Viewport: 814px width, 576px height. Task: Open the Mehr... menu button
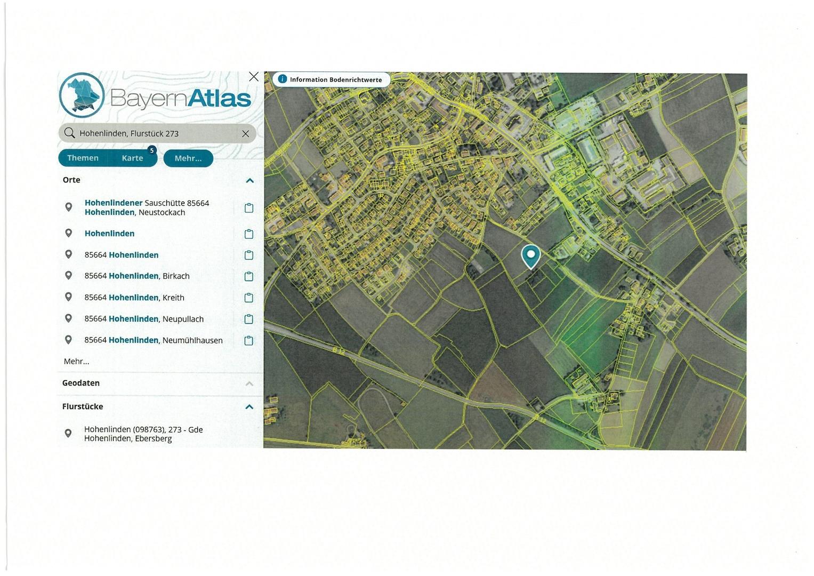pyautogui.click(x=188, y=158)
